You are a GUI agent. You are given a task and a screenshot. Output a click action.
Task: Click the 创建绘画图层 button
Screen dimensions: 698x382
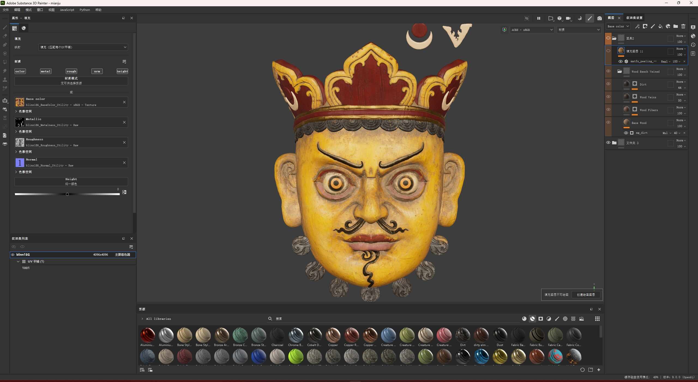click(586, 295)
